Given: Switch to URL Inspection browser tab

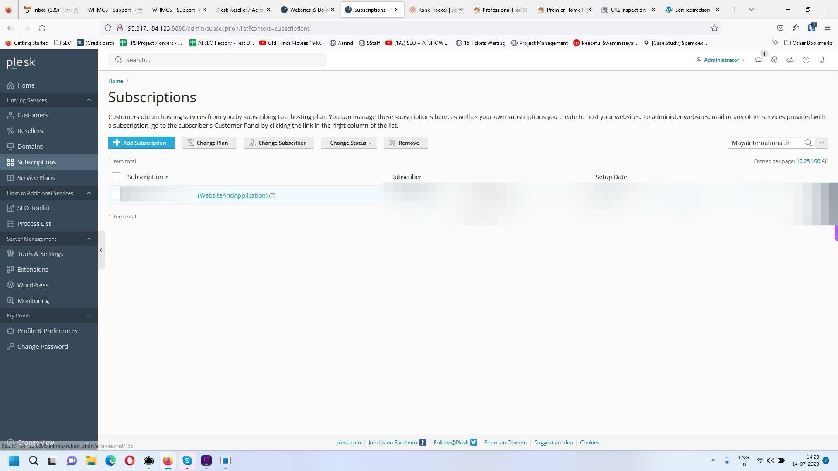Looking at the screenshot, I should 628,10.
